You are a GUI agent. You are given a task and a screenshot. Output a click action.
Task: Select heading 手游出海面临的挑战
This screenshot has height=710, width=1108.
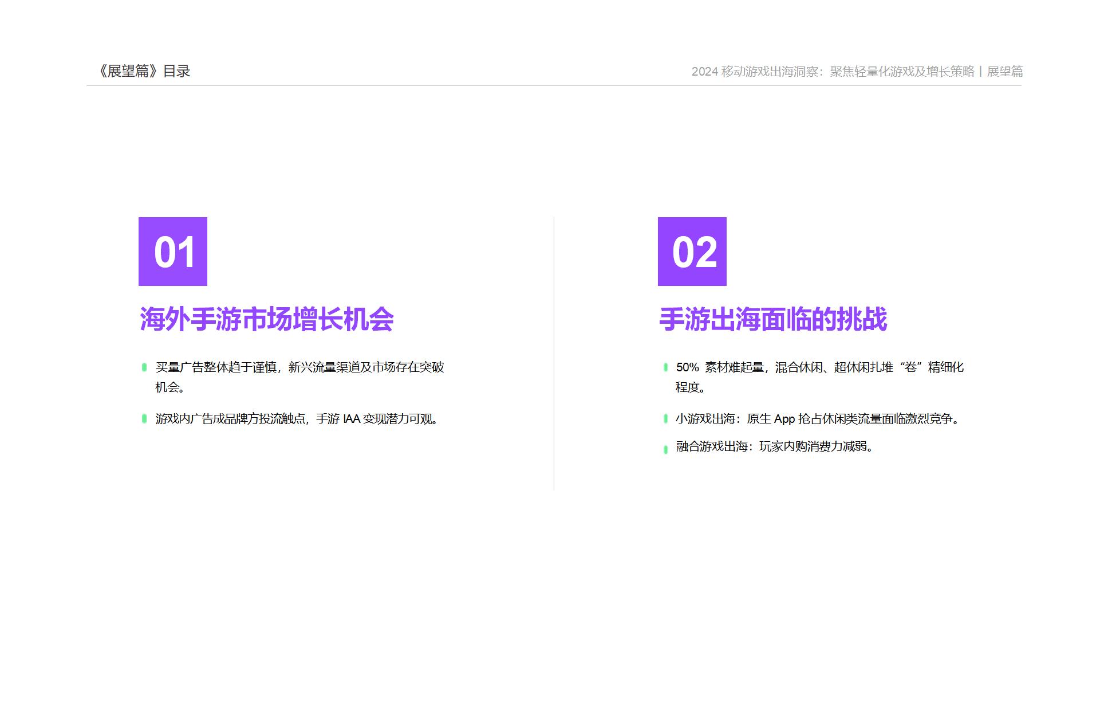[x=773, y=319]
